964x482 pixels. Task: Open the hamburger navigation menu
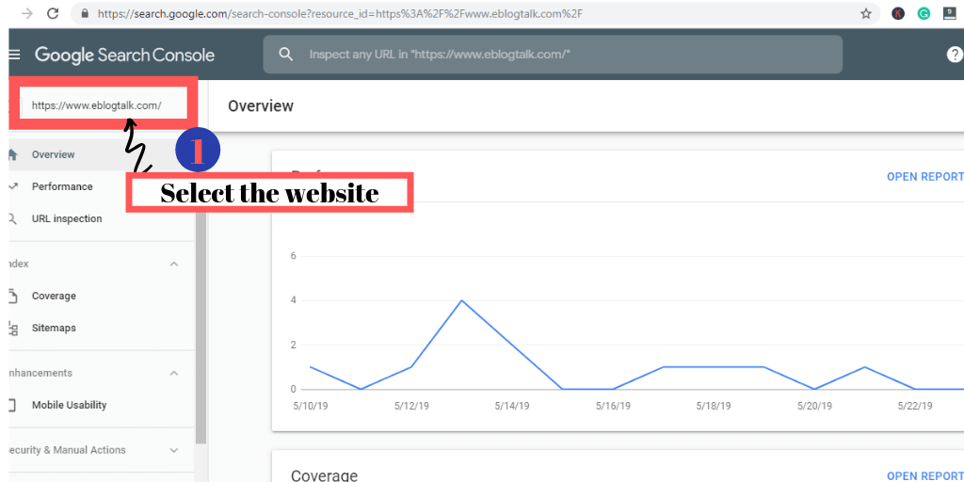point(14,55)
